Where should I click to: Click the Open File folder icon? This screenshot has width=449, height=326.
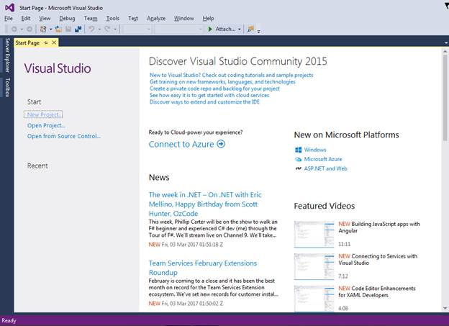[x=59, y=30]
